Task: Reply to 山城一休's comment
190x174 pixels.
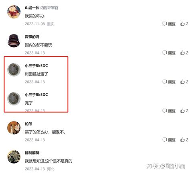Action: pos(169,24)
